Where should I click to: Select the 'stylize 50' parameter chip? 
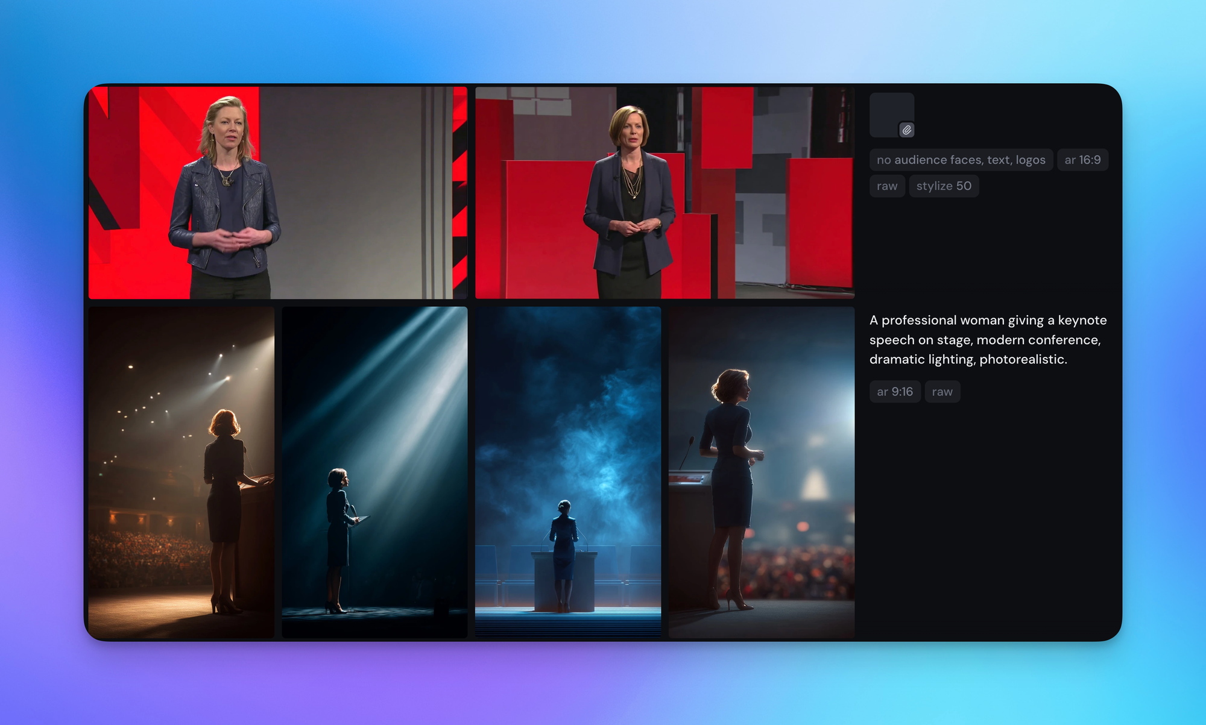tap(943, 186)
